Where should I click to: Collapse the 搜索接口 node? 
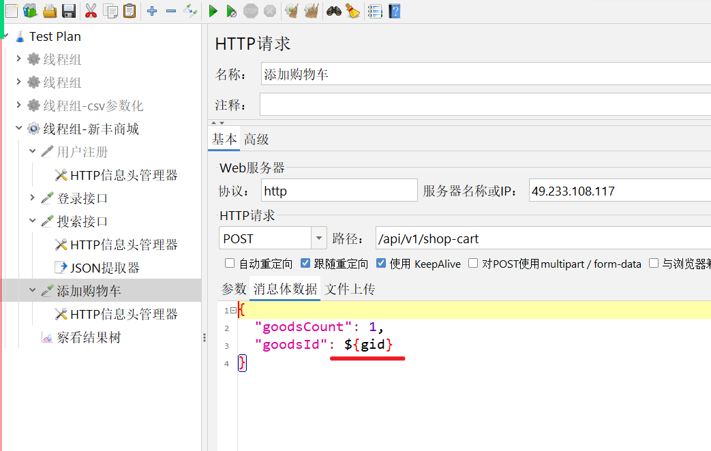click(x=32, y=221)
